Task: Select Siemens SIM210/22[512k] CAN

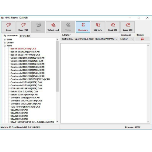Action: [26, 101]
